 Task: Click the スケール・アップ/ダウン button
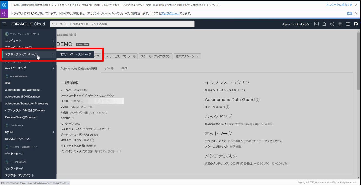click(x=156, y=56)
